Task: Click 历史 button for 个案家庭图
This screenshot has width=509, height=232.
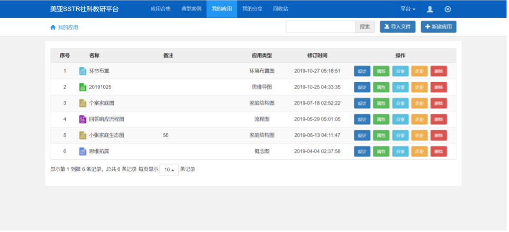Action: coord(420,103)
